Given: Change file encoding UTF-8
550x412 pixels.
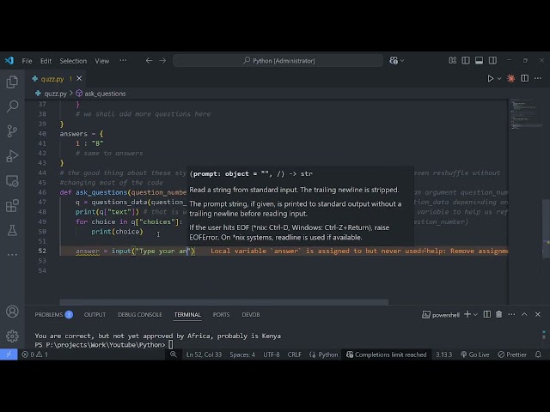Looking at the screenshot, I should pyautogui.click(x=272, y=354).
